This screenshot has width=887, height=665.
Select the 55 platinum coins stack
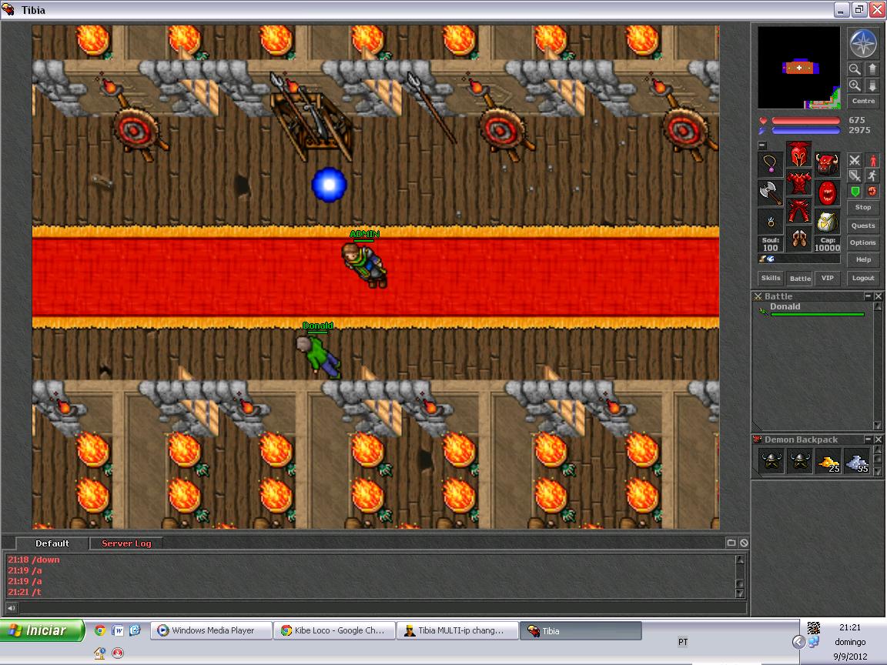(856, 461)
